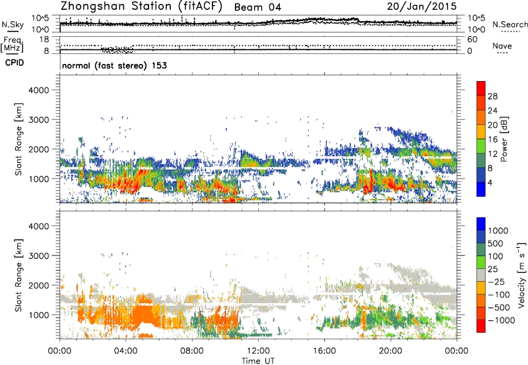Click the "Velocity [m s⁻¹]" colorbar title
Viewport: 528px width, 365px height.
(x=521, y=275)
